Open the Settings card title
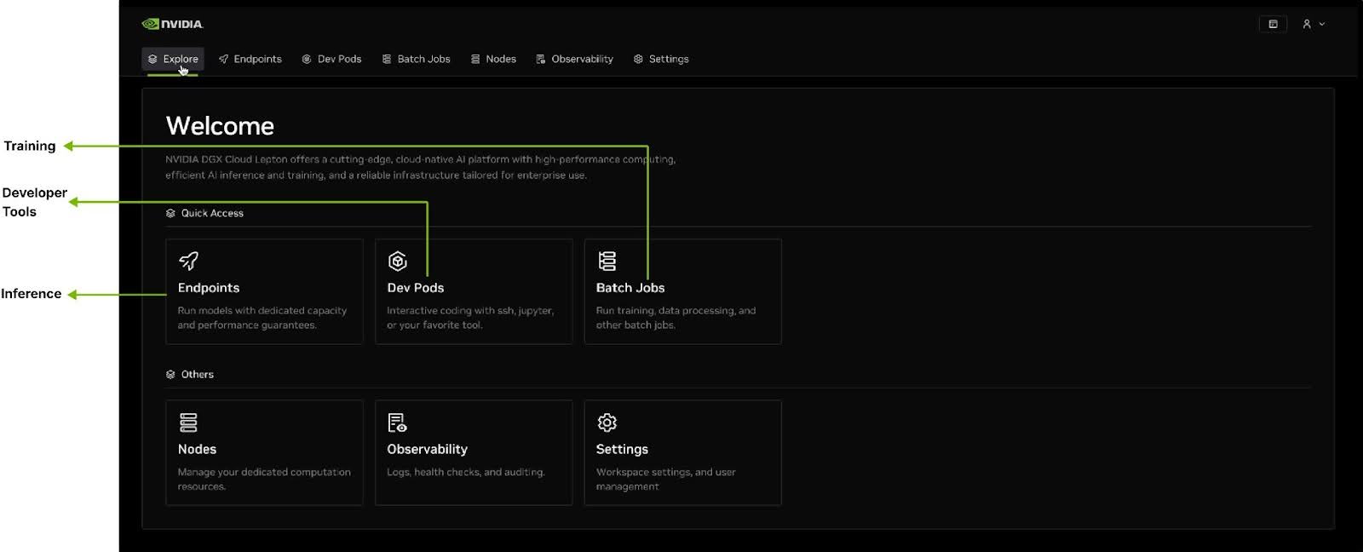The height and width of the screenshot is (552, 1363). pos(622,449)
